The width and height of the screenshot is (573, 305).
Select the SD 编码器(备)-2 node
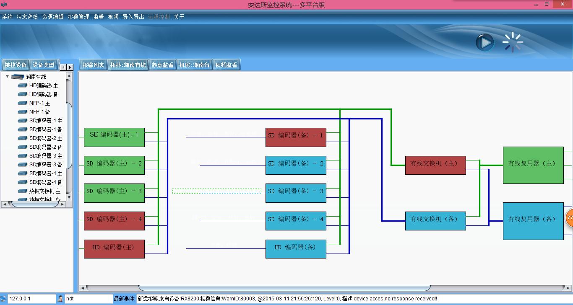point(296,165)
